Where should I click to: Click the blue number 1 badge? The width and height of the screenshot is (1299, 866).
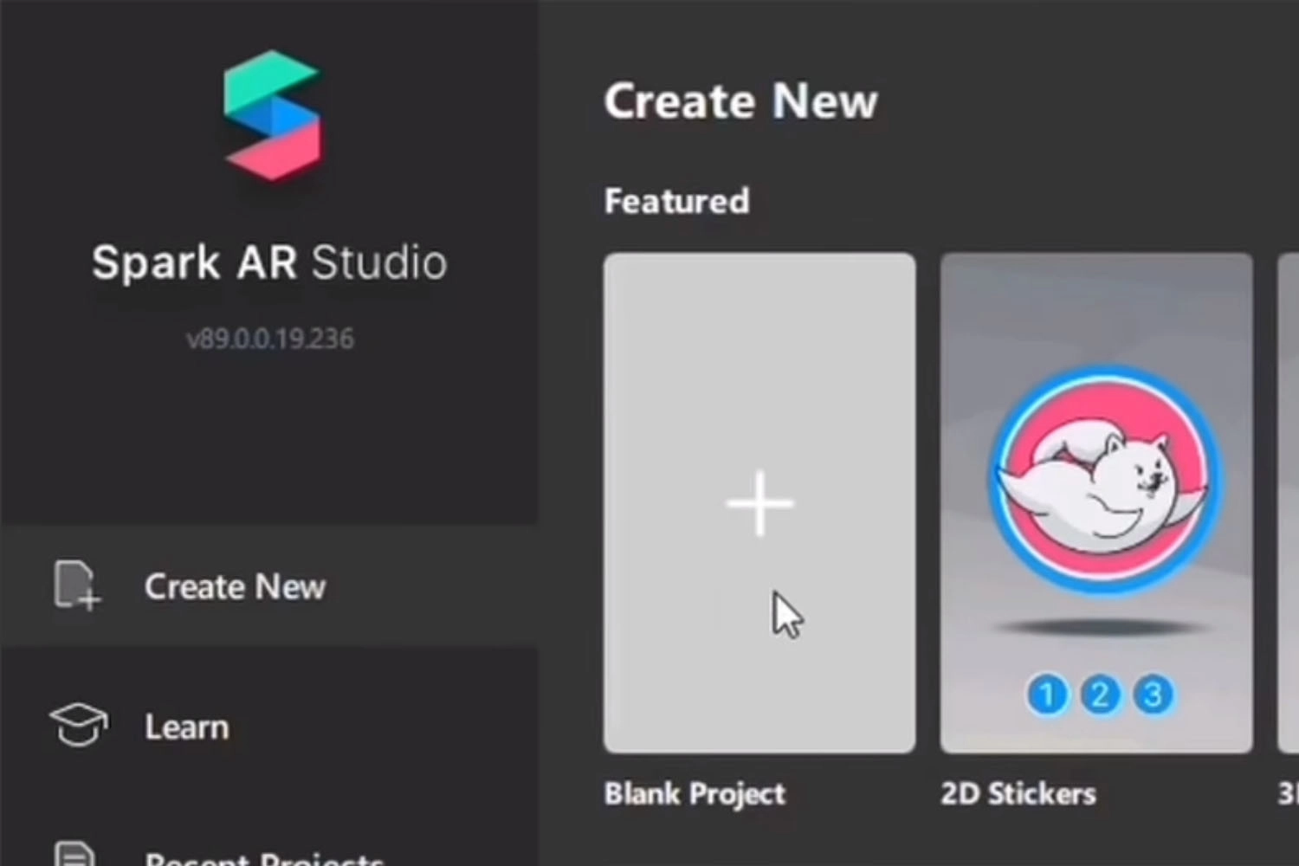[x=1047, y=695]
